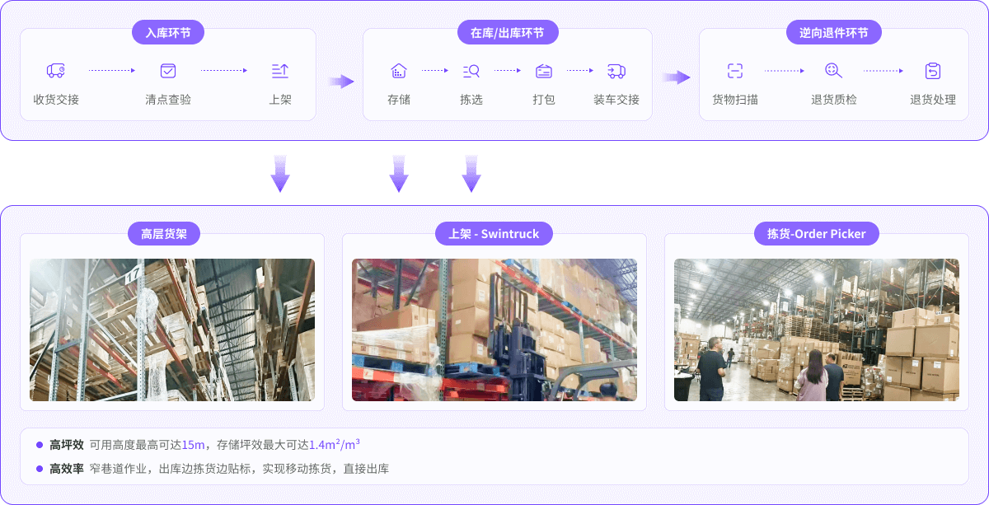Click the 高坪效 bullet text line
The width and height of the screenshot is (989, 505).
204,445
